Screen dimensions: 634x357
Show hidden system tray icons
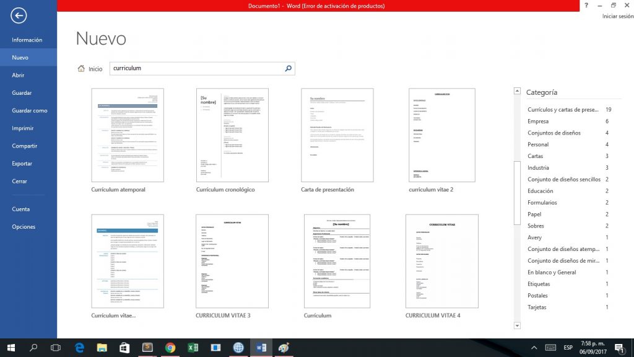pyautogui.click(x=534, y=348)
